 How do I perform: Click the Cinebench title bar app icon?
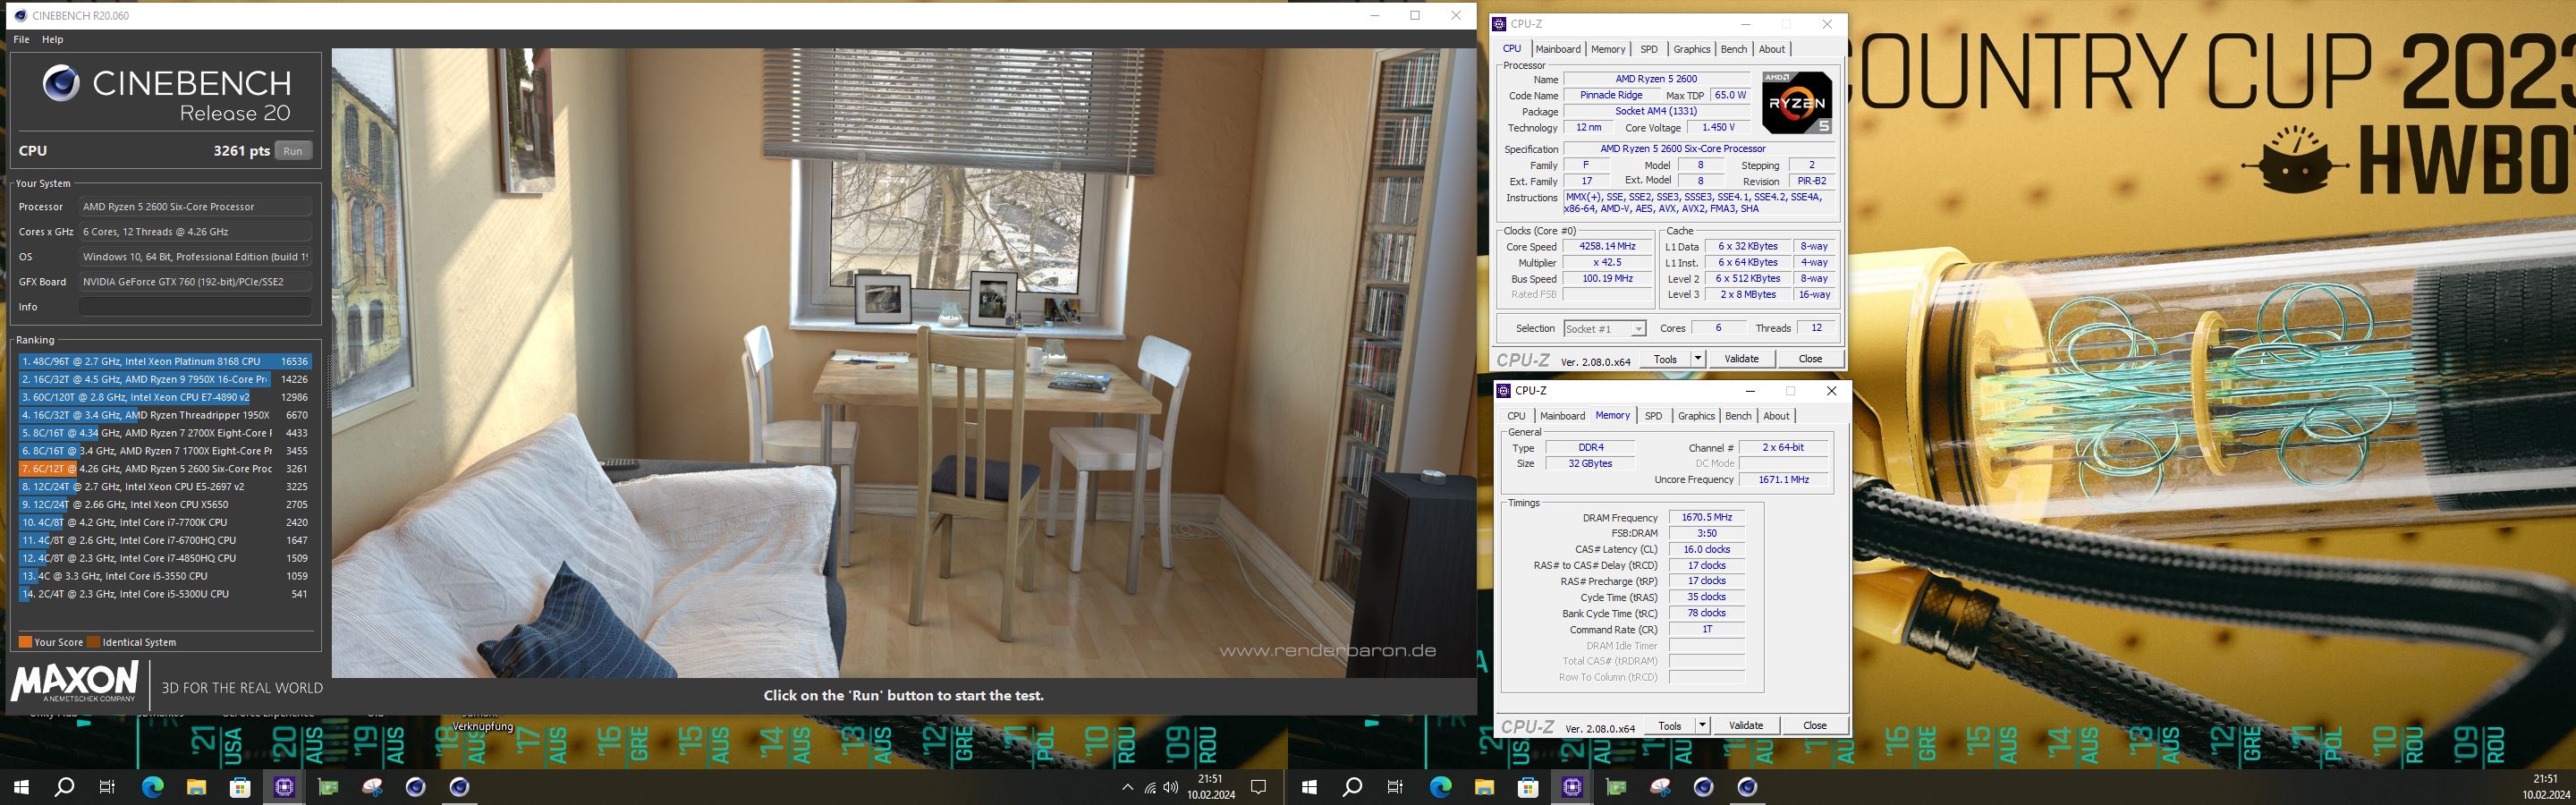20,15
